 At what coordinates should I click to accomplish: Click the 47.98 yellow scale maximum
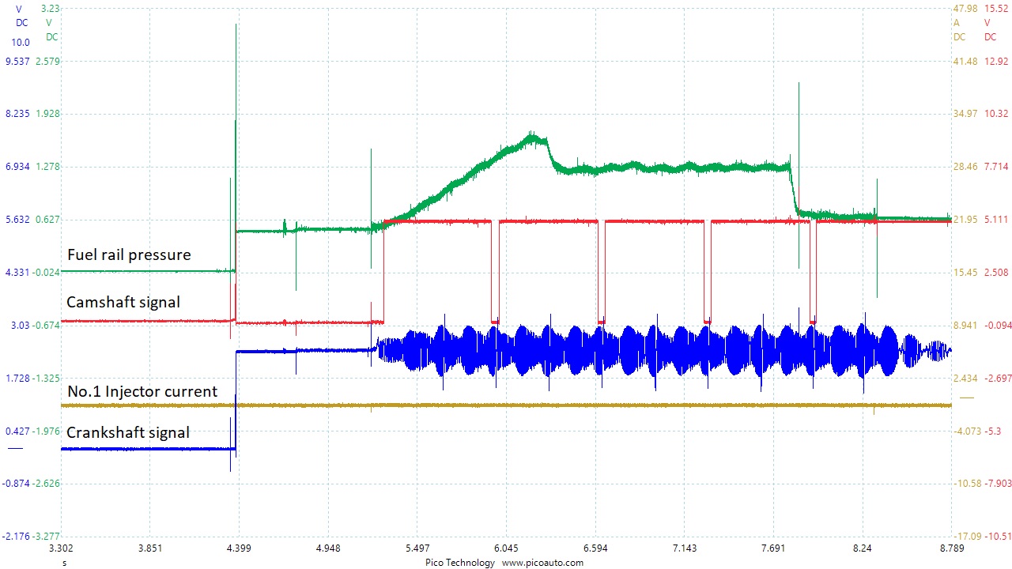(964, 9)
